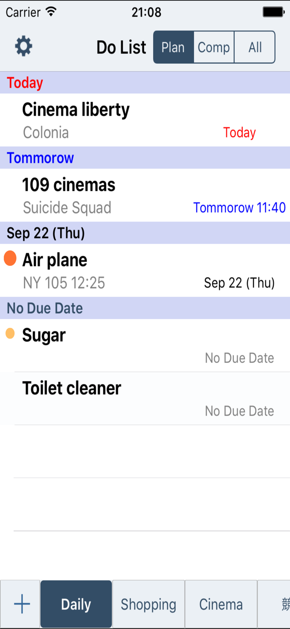Open the Shopping list
Screen dimensions: 290x629
pos(149,604)
